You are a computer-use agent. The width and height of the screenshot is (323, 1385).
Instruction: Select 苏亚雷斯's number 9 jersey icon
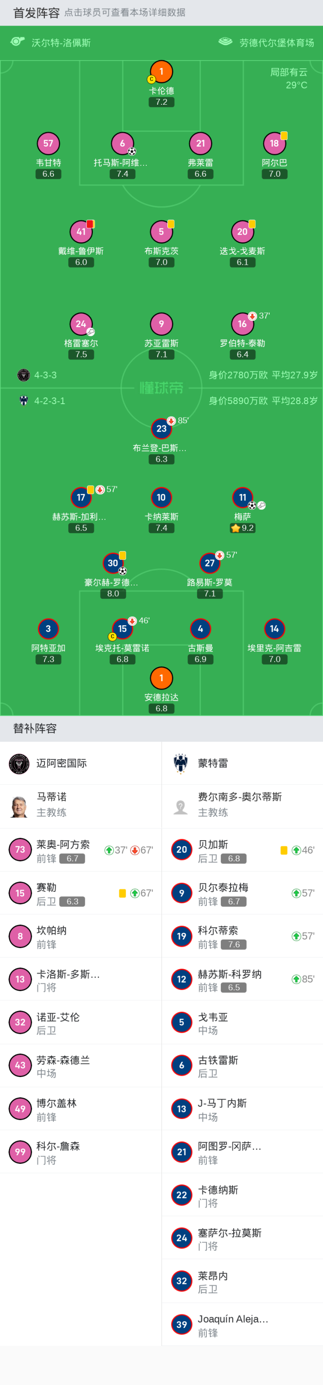coord(161,324)
